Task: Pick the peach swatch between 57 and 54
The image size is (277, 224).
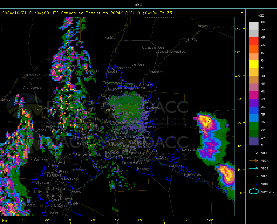Action: pos(254,57)
